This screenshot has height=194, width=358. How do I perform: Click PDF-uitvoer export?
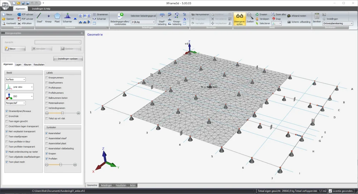[x=25, y=19]
